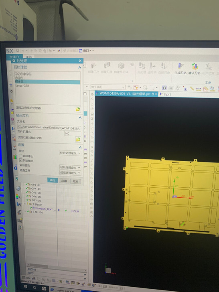Viewport: 219px width, 292px height.
Task: Click the file extension NC input field
Action: (73, 134)
